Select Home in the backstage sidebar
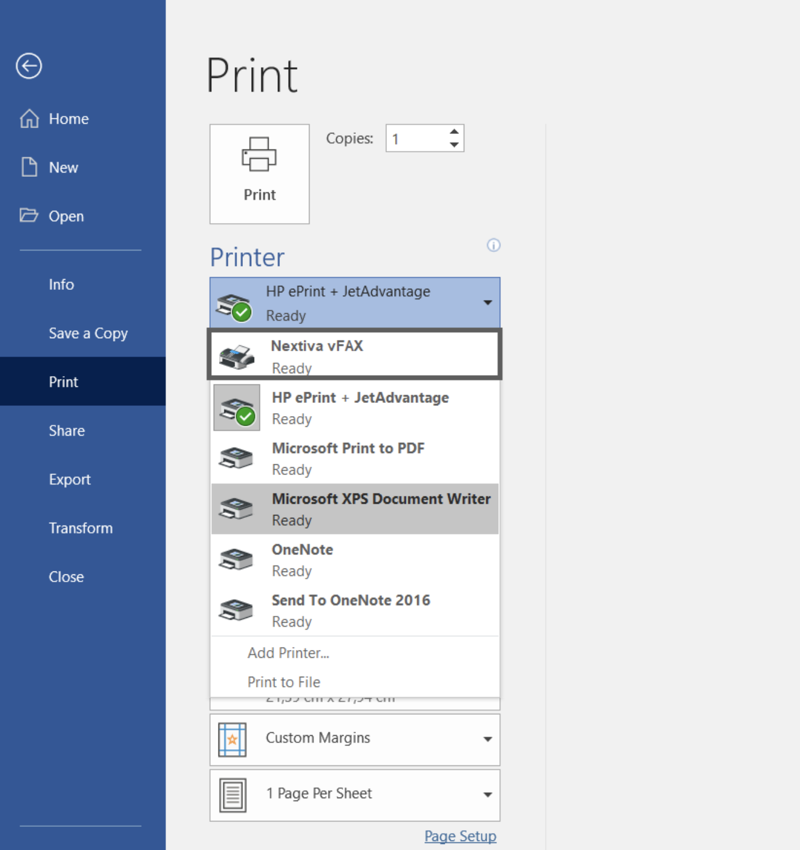Viewport: 800px width, 850px height. click(83, 118)
